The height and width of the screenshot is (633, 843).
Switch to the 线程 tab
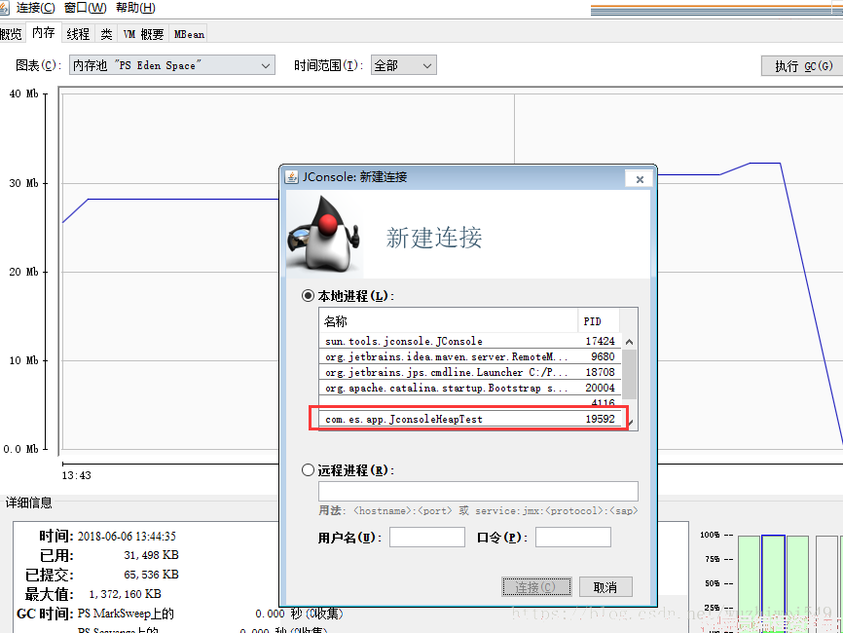[78, 34]
